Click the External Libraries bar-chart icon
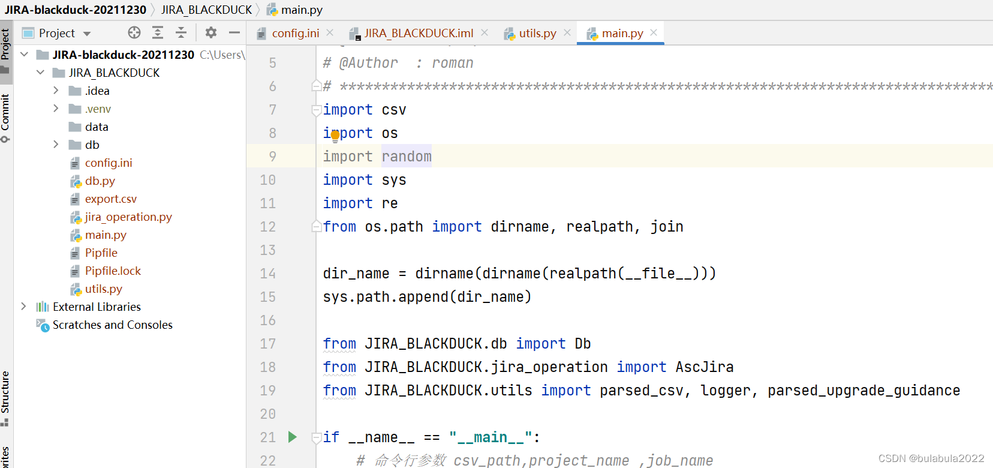 (43, 307)
